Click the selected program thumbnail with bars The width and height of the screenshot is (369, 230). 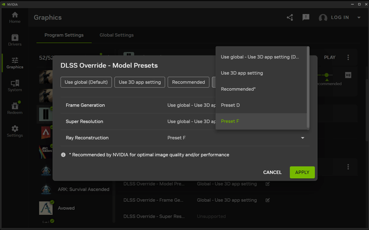click(x=46, y=114)
